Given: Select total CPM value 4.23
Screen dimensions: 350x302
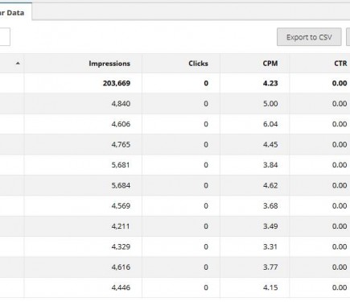Looking at the screenshot, I should coord(270,83).
